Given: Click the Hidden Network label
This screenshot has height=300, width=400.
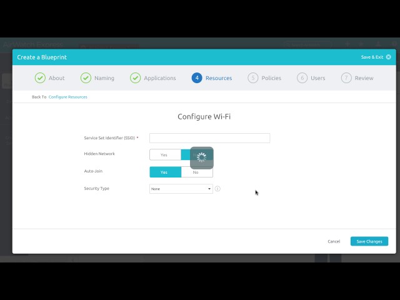Looking at the screenshot, I should 99,154.
